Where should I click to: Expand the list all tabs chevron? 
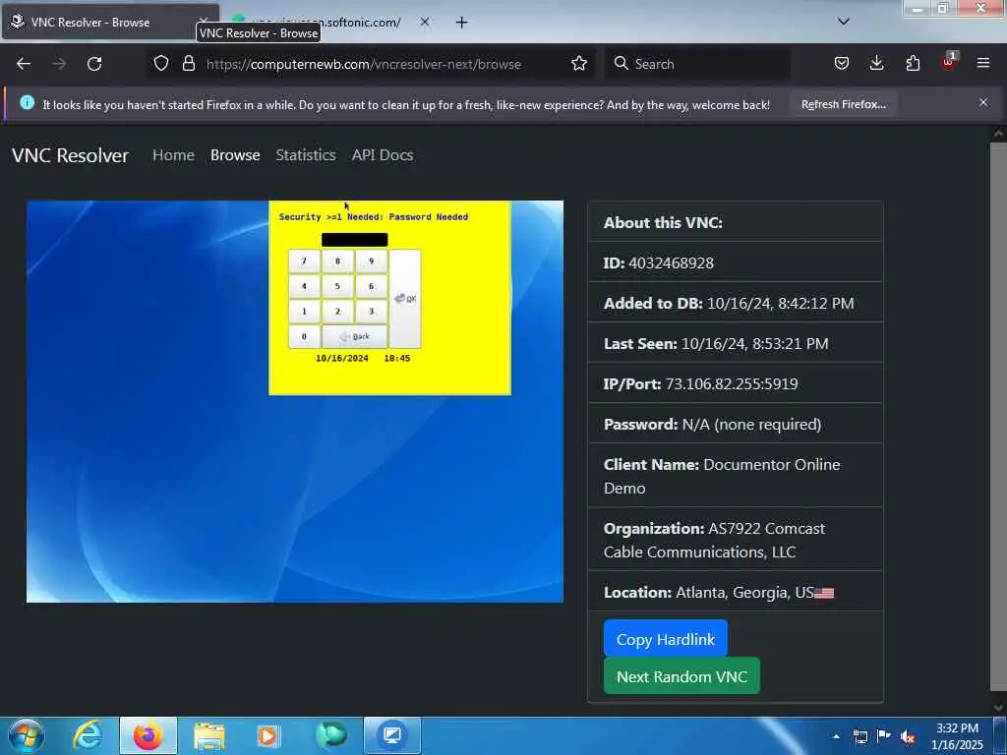(844, 22)
